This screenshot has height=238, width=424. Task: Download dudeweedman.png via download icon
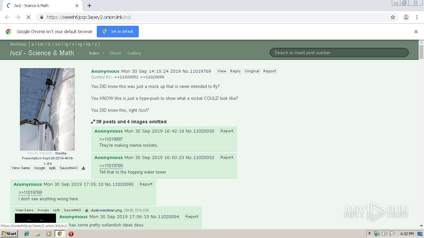[86, 210]
